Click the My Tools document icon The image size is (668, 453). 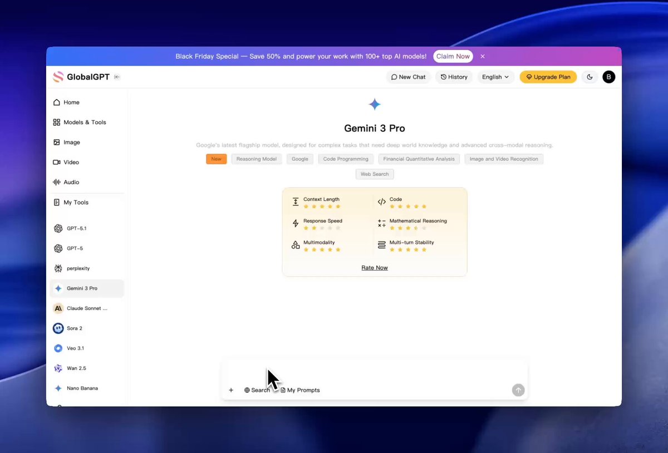(x=56, y=203)
